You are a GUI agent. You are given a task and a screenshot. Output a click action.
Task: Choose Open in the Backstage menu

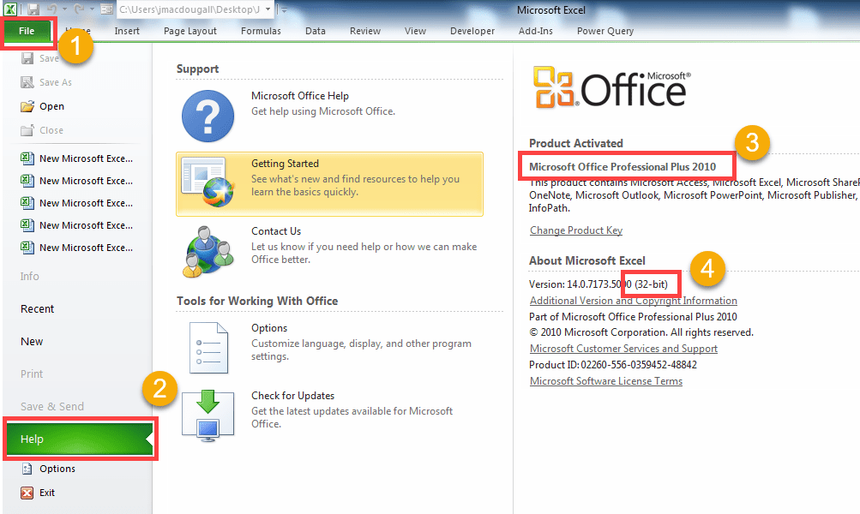[x=51, y=106]
